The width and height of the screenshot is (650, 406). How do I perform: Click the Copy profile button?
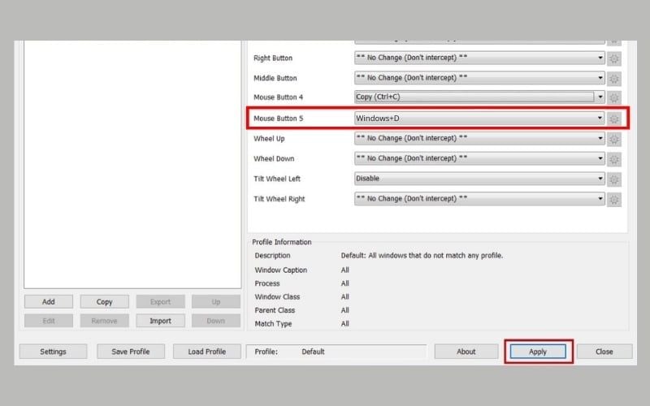(105, 301)
